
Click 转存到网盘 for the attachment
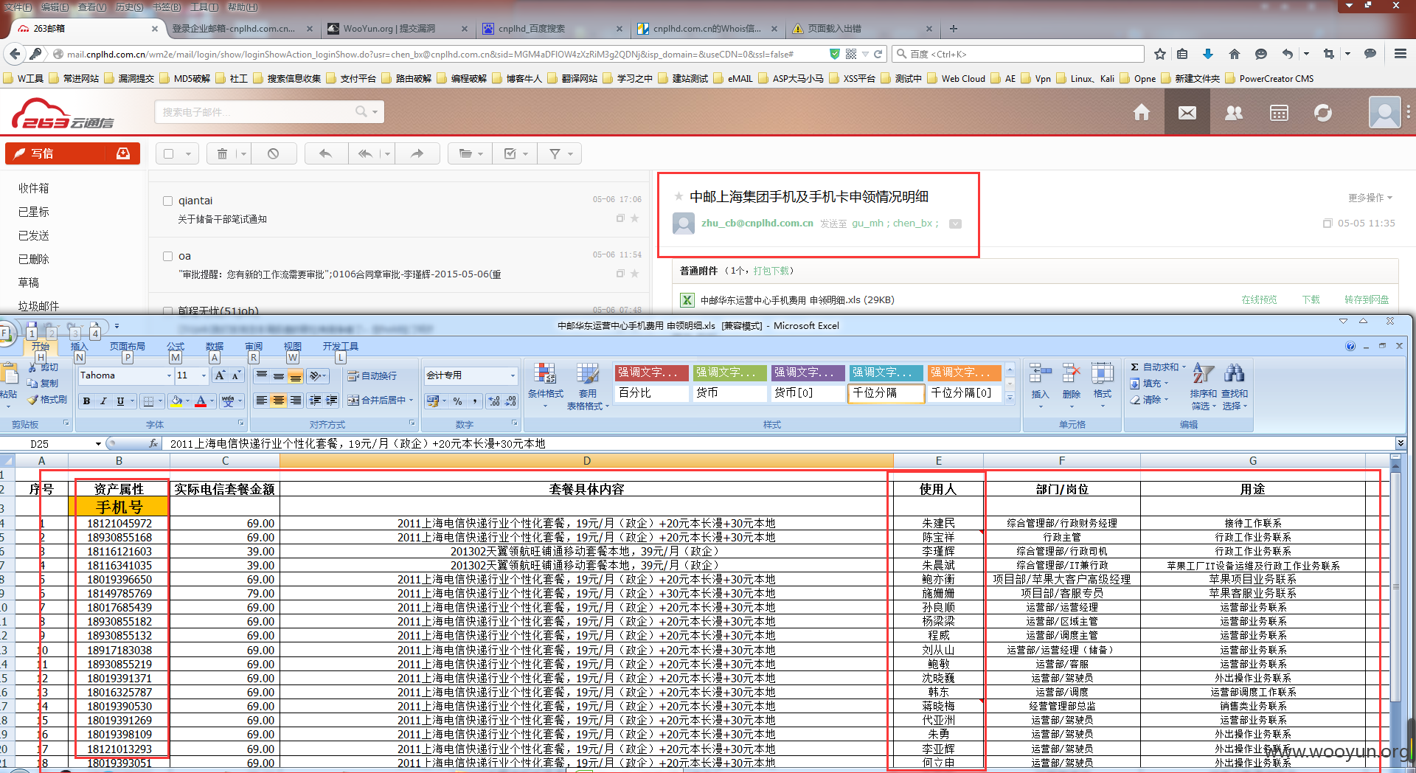point(1367,299)
